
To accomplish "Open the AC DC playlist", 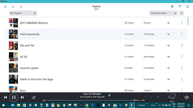I will pyautogui.click(x=24, y=57).
